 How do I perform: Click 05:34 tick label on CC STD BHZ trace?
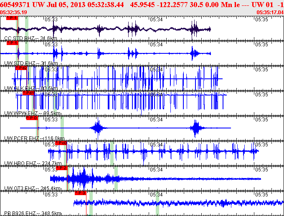point(156,19)
